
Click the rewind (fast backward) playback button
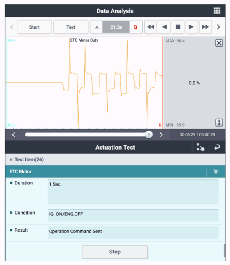tap(150, 27)
